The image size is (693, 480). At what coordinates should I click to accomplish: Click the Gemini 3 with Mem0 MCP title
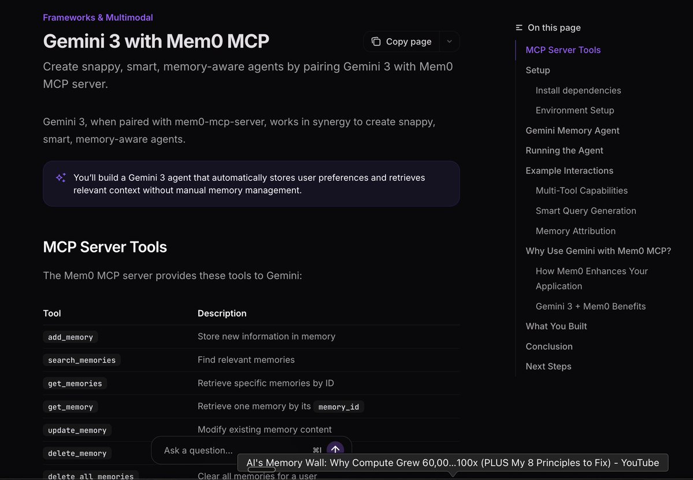(156, 42)
